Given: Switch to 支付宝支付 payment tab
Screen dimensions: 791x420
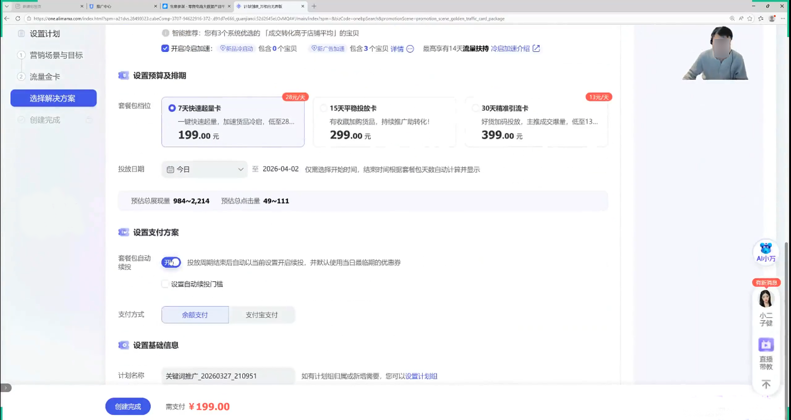Looking at the screenshot, I should (x=262, y=315).
